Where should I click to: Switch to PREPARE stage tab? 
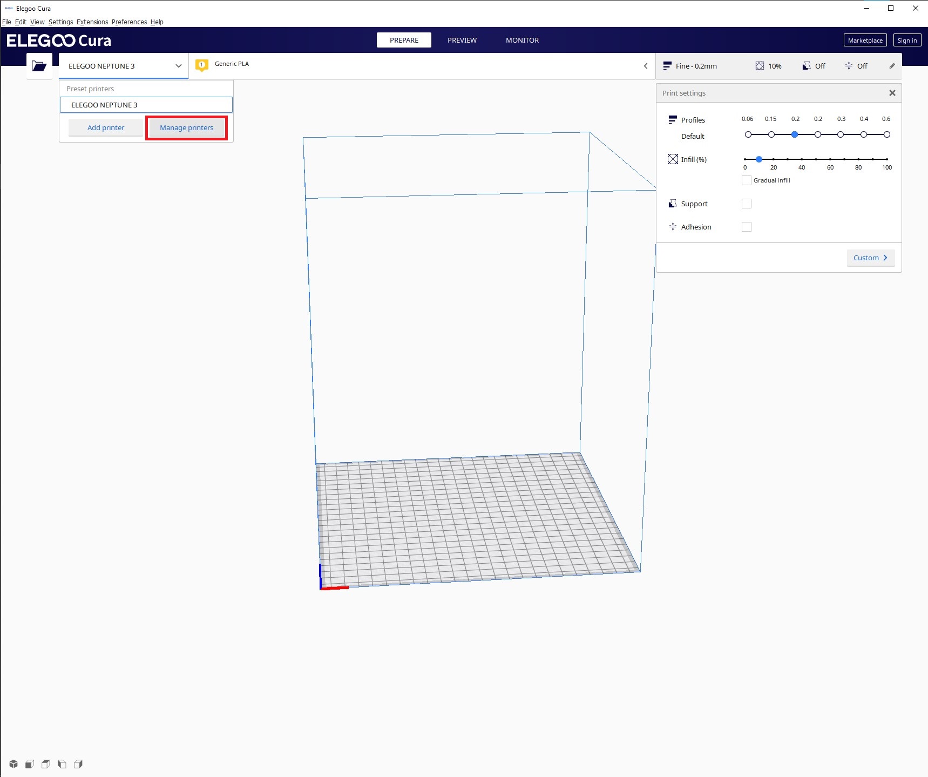pos(404,40)
